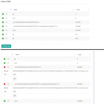Tick checkbox for mail in upper table
104x104 pixels.
7,18
